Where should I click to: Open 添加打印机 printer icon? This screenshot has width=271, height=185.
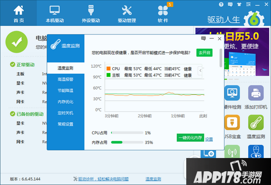256,93
